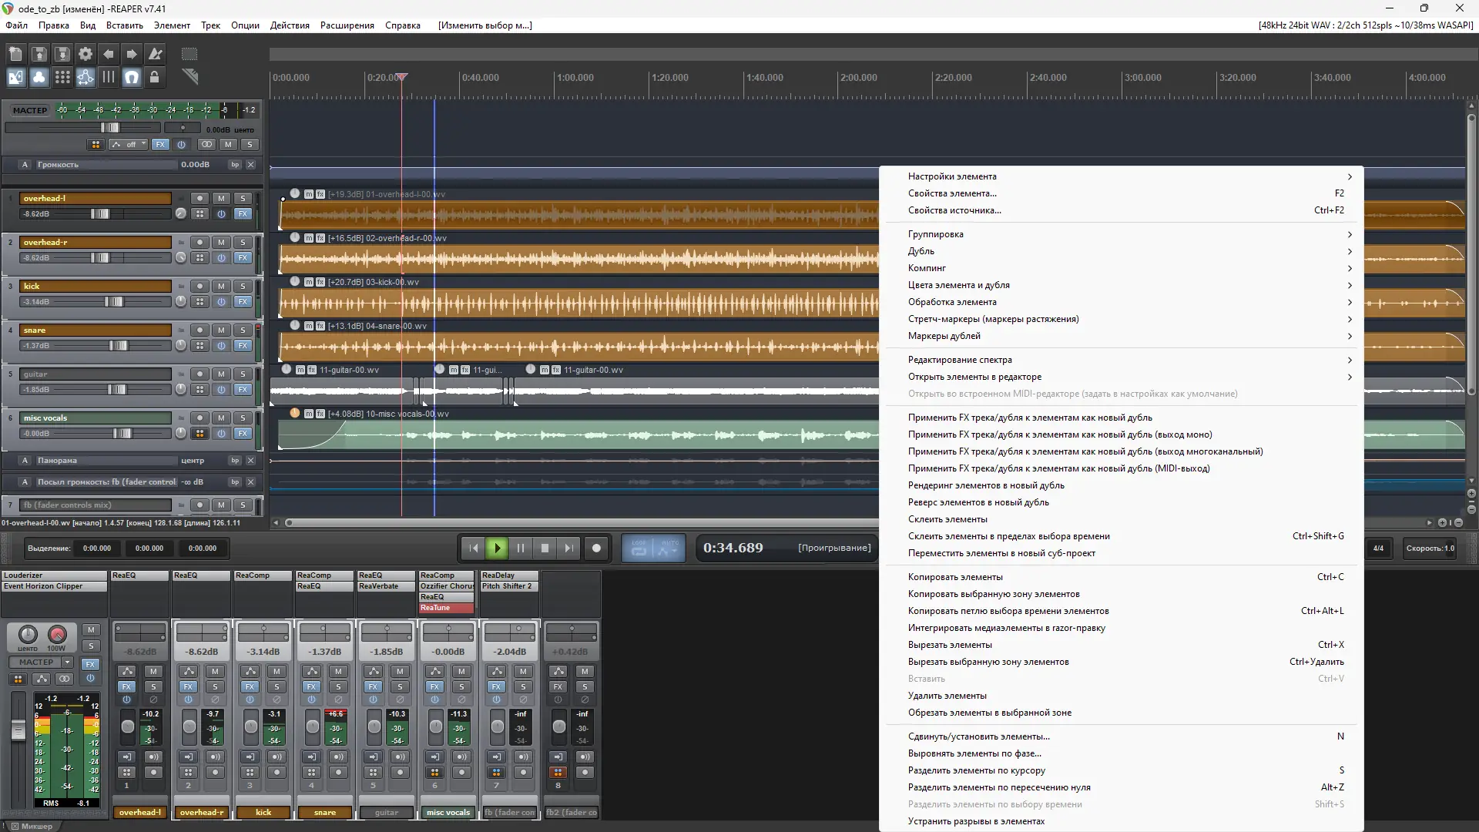Open the overhead-l track FX button
This screenshot has width=1479, height=832.
[x=243, y=214]
